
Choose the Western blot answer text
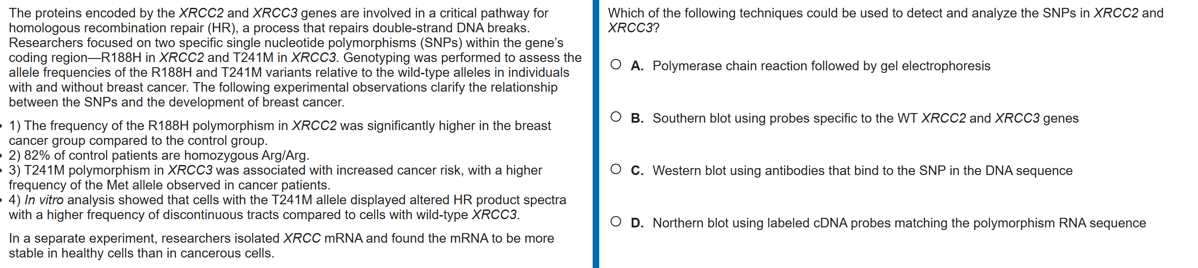click(862, 171)
